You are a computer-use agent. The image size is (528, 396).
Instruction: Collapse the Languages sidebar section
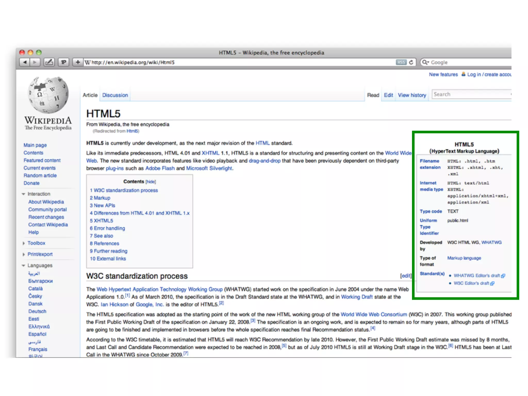click(23, 266)
